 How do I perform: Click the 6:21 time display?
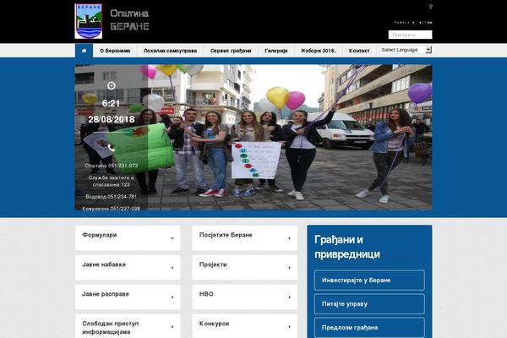pyautogui.click(x=111, y=103)
